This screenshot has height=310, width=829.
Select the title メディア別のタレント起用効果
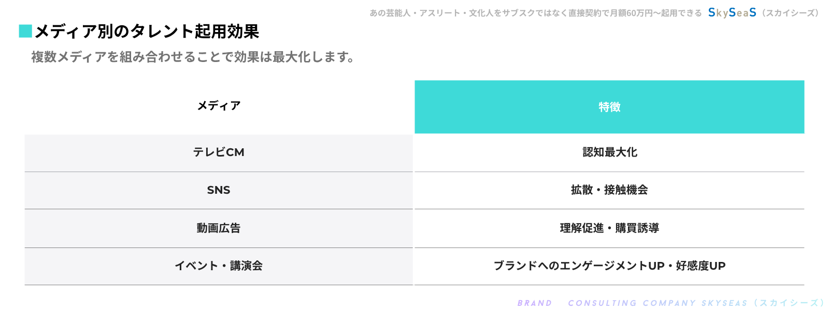147,32
